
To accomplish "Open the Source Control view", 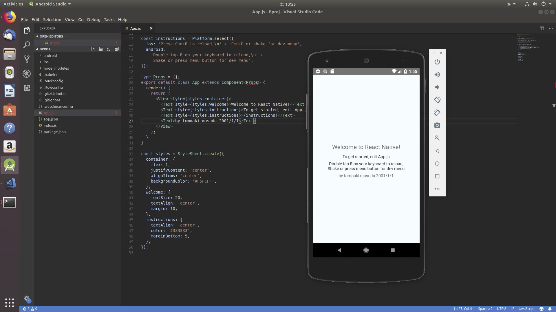I will 27,59.
